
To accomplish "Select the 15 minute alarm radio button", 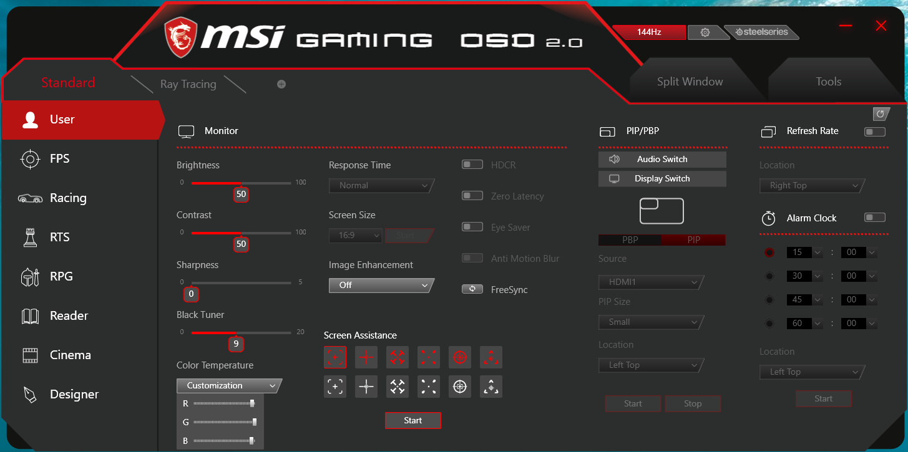I will tap(769, 252).
